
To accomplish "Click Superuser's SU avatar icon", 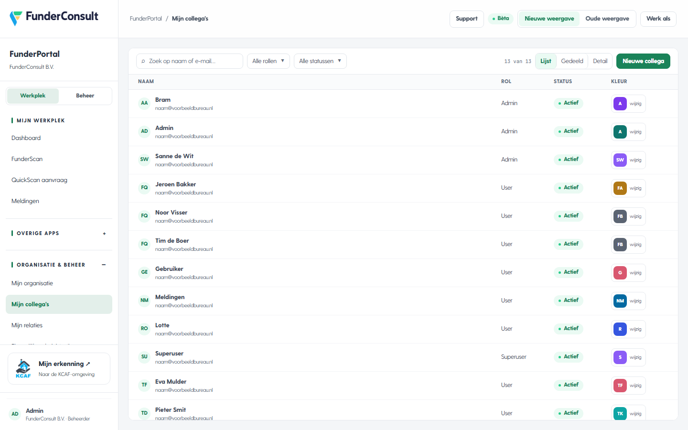I will (x=144, y=357).
